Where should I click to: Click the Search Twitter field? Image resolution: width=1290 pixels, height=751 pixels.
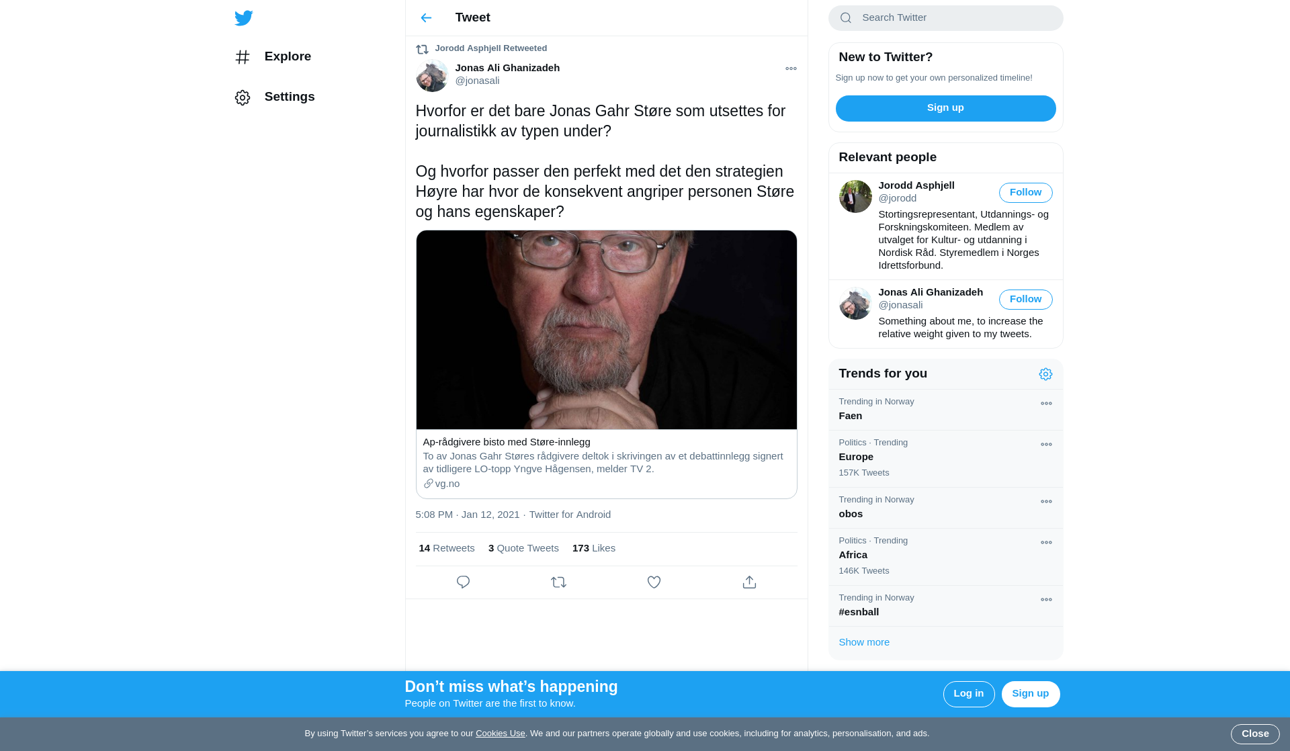coord(945,18)
